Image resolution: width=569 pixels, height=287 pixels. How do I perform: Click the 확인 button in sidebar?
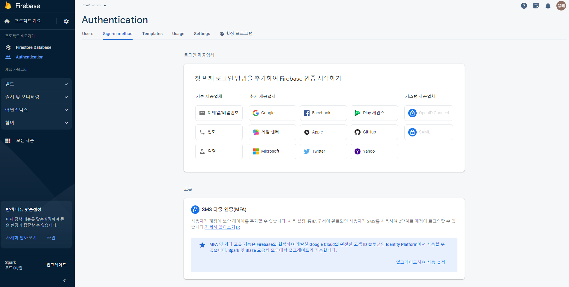pos(51,238)
